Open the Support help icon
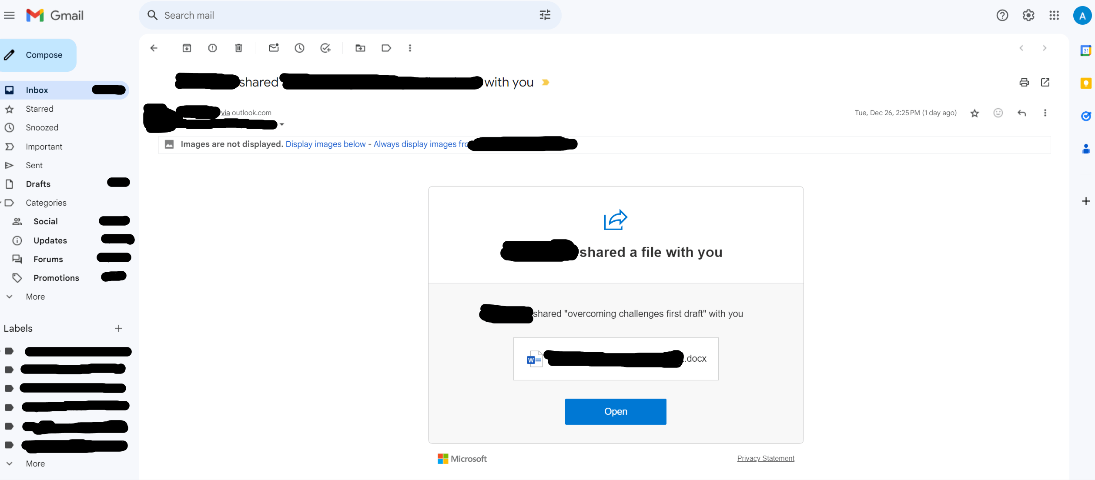Screen dimensions: 1095x480 click(1002, 16)
